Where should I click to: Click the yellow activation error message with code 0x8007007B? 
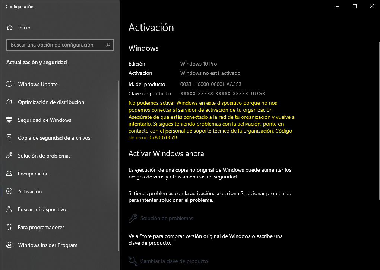(212, 120)
